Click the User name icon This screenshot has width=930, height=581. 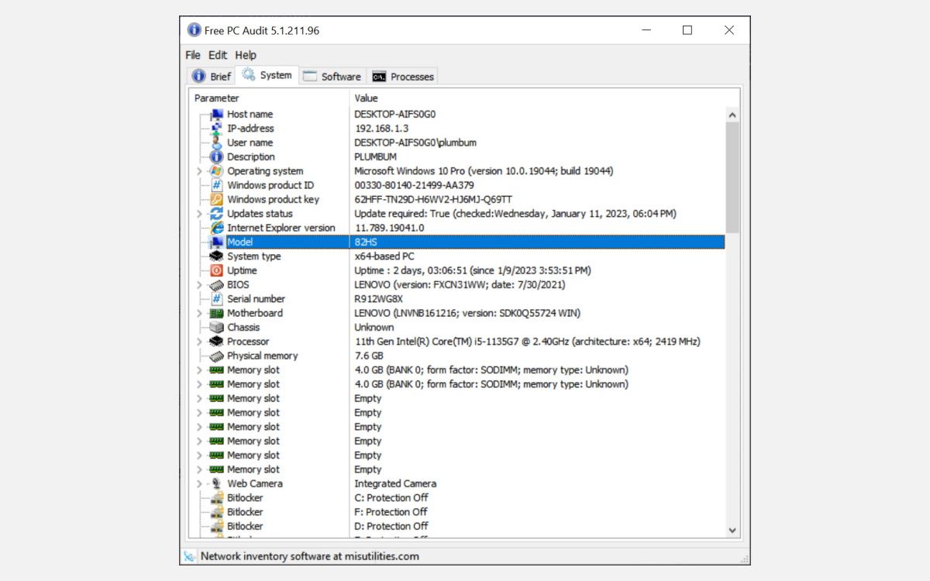coord(218,143)
